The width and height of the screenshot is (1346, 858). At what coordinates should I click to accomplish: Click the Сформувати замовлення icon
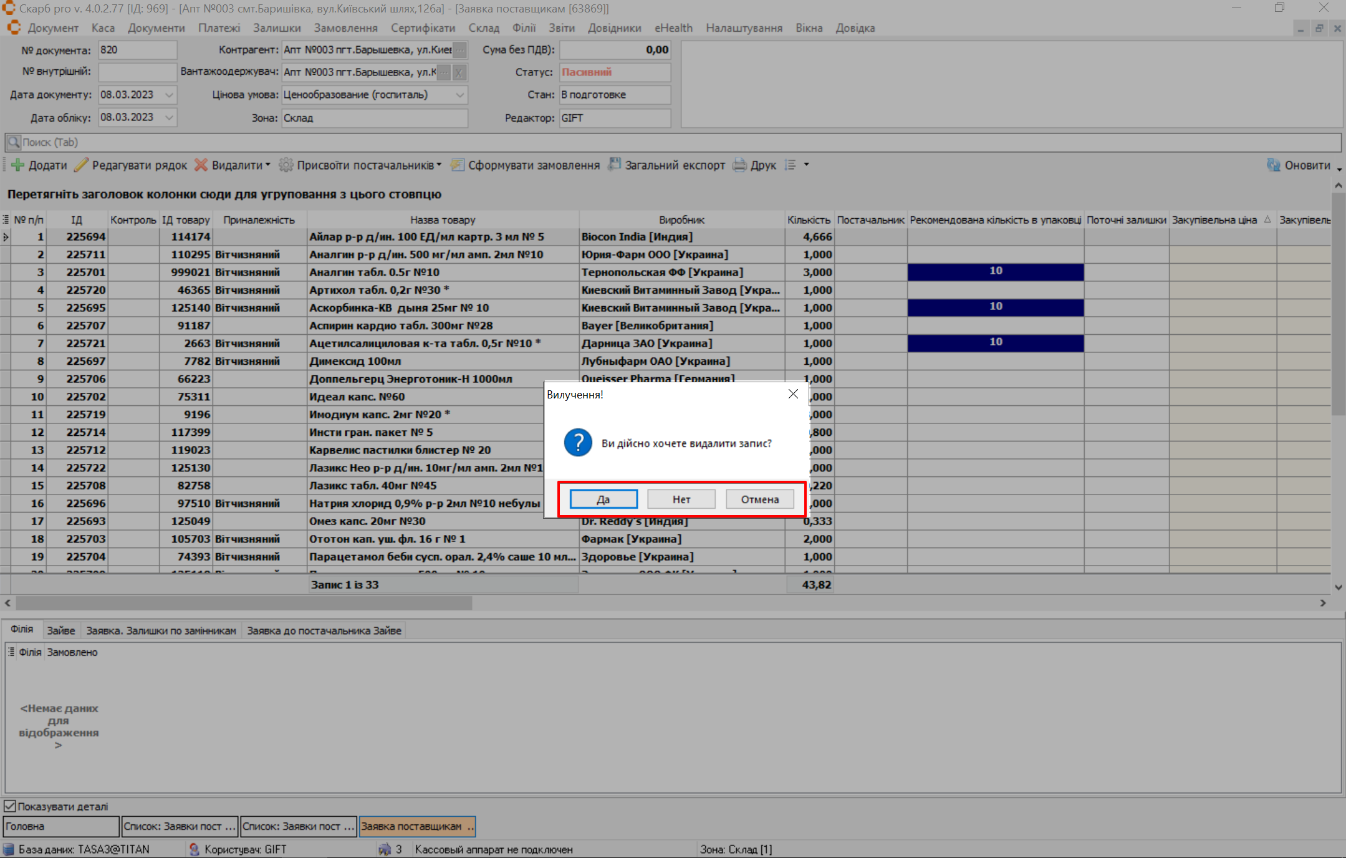(458, 165)
